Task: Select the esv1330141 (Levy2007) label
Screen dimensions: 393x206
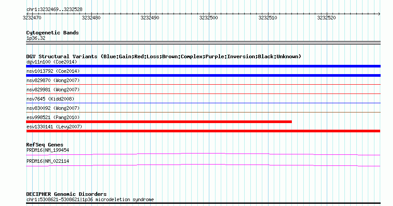Action: (54, 127)
